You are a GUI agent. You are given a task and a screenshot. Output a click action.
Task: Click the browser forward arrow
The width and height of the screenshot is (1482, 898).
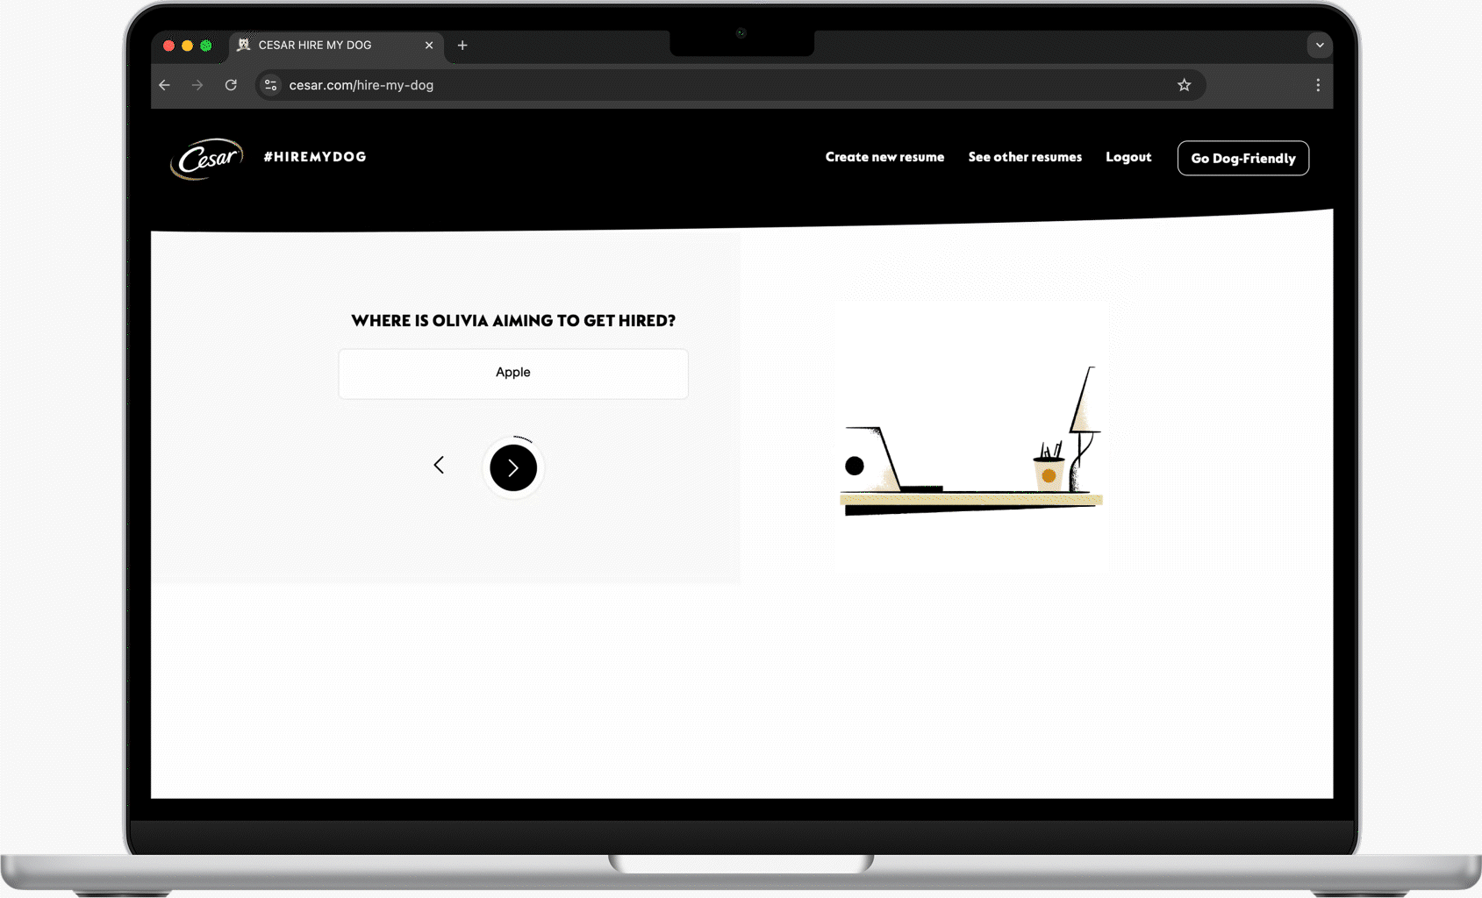(197, 85)
